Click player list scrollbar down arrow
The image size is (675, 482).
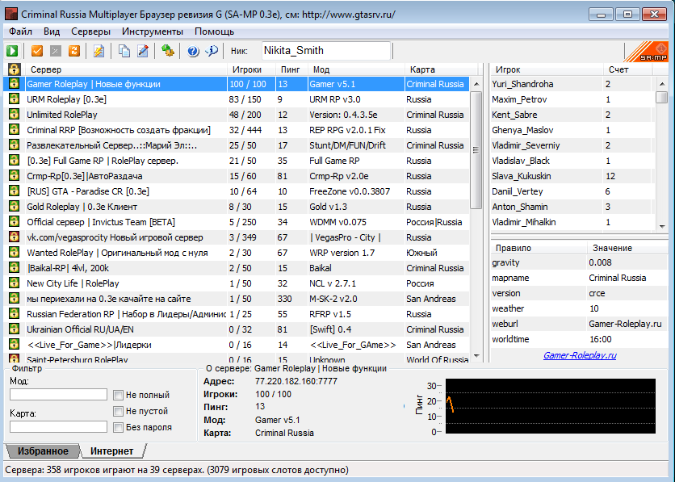coord(662,226)
